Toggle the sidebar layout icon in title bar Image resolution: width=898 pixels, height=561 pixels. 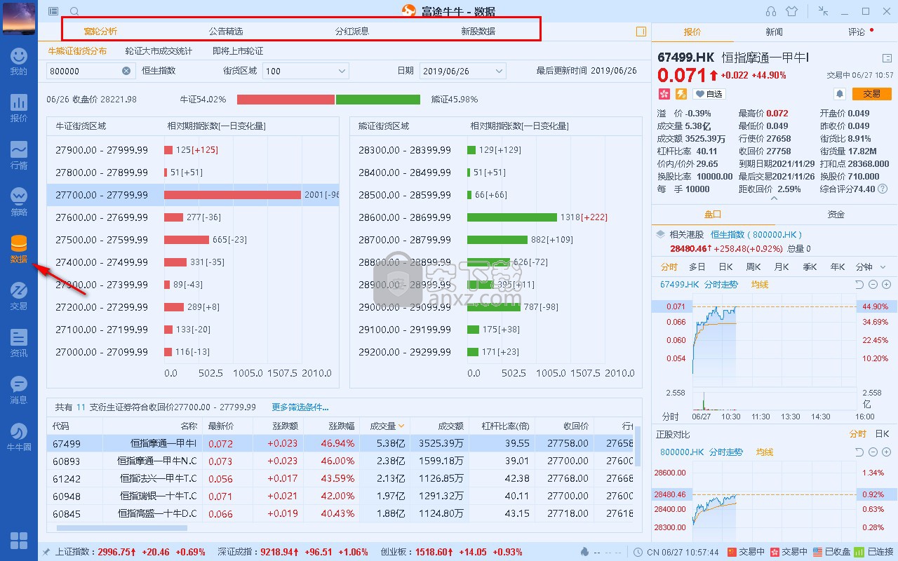tap(54, 11)
